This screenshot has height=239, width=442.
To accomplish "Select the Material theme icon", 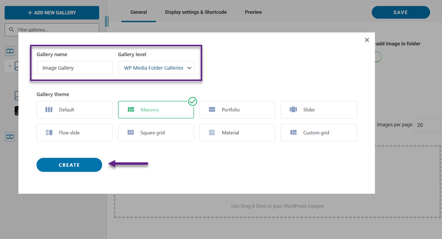I will (212, 133).
